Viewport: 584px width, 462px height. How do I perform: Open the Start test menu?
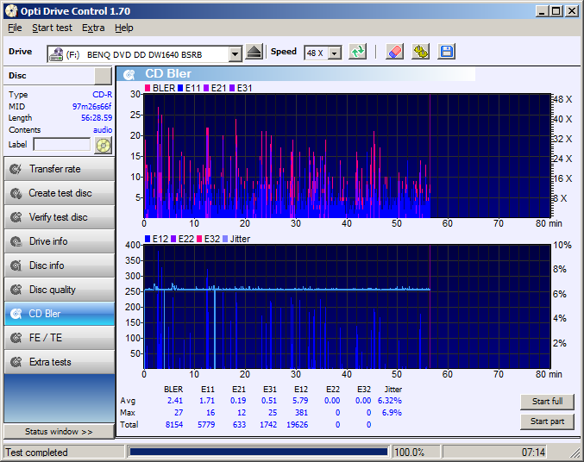click(52, 28)
